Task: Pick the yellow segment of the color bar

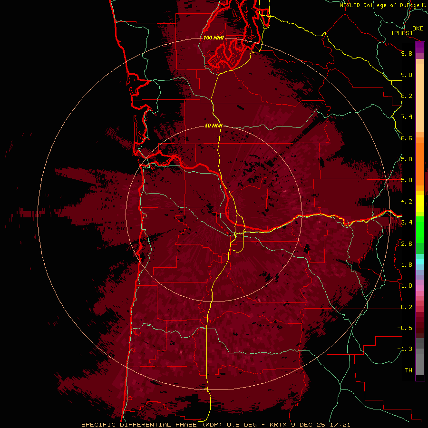Action: tap(420, 204)
